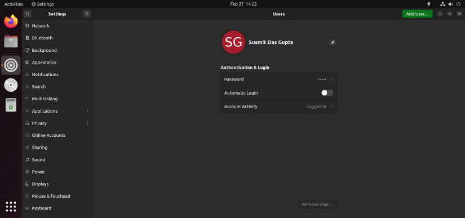This screenshot has width=465, height=218.
Task: Click the Multitasking sidebar icon
Action: (27, 99)
